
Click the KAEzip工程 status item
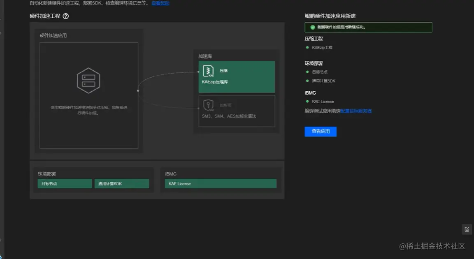click(322, 47)
